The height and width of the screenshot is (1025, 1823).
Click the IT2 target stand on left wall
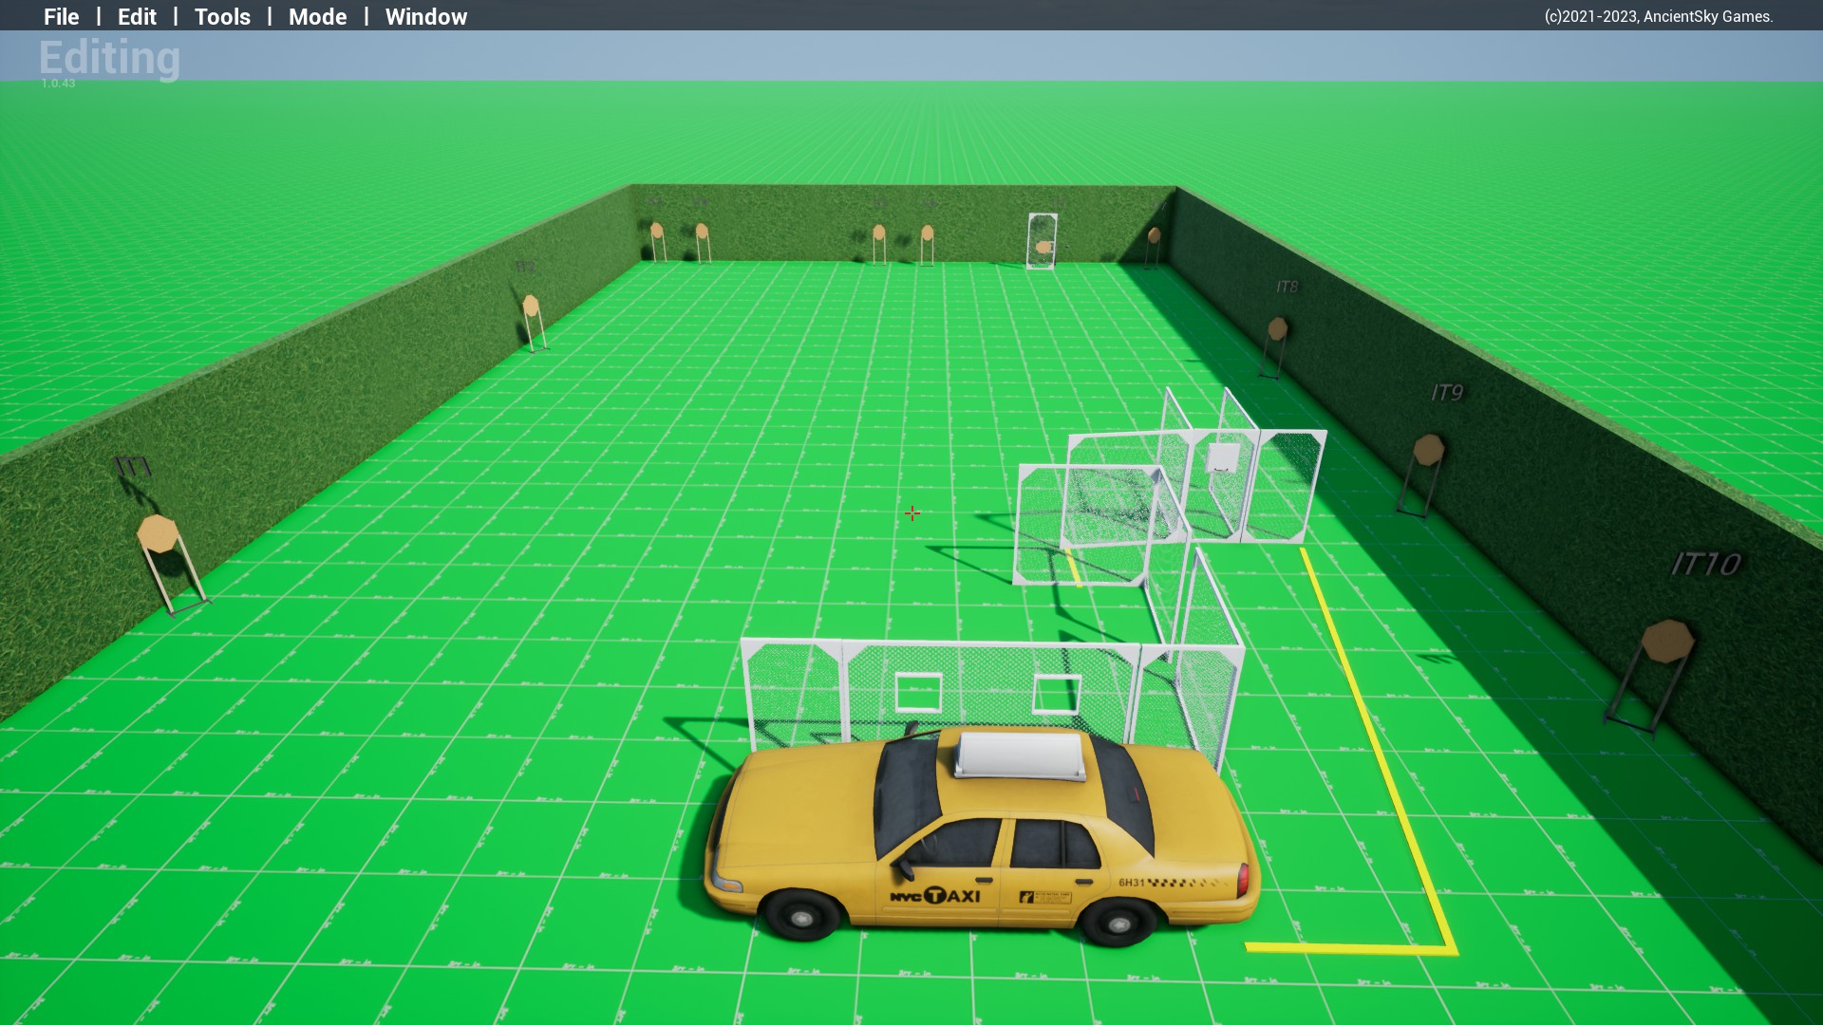(x=531, y=307)
